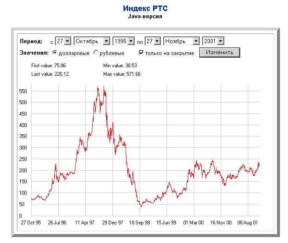
Task: Select the рублевые radio button
Action: 96,52
